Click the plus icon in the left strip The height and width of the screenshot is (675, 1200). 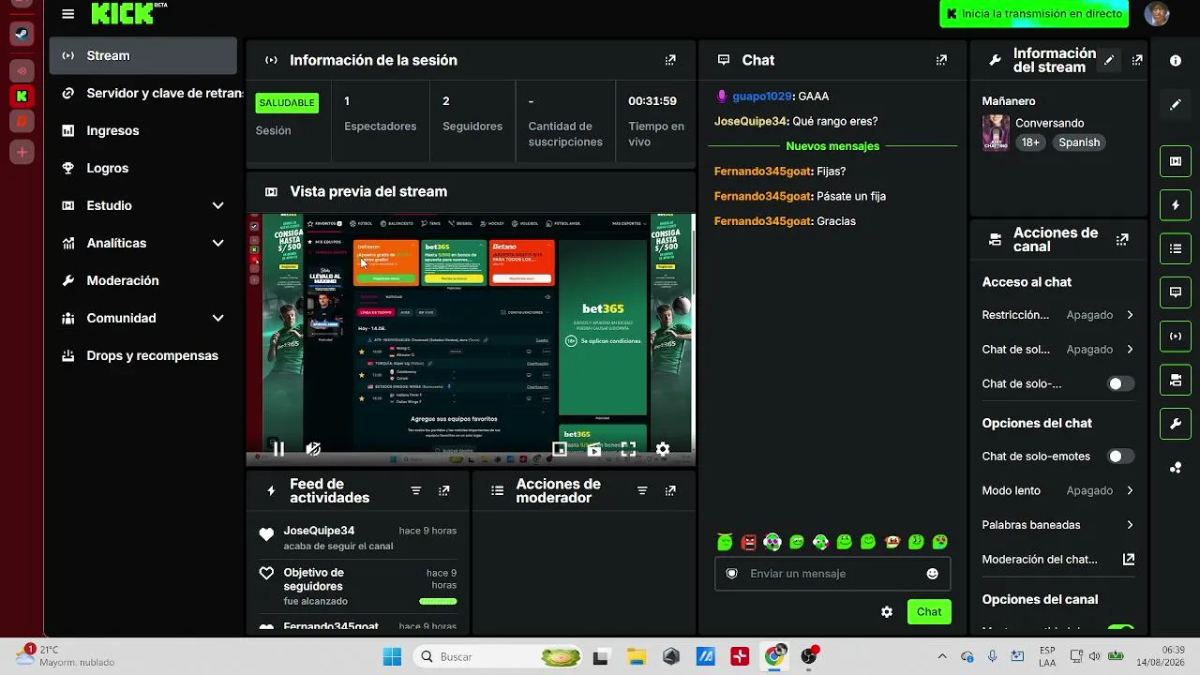(22, 152)
